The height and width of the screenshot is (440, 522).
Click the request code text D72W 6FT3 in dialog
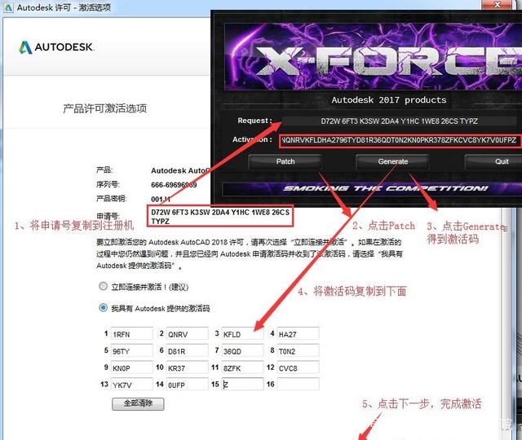[x=220, y=217]
